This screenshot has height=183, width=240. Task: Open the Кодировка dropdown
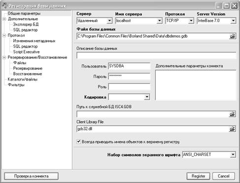click(147, 97)
